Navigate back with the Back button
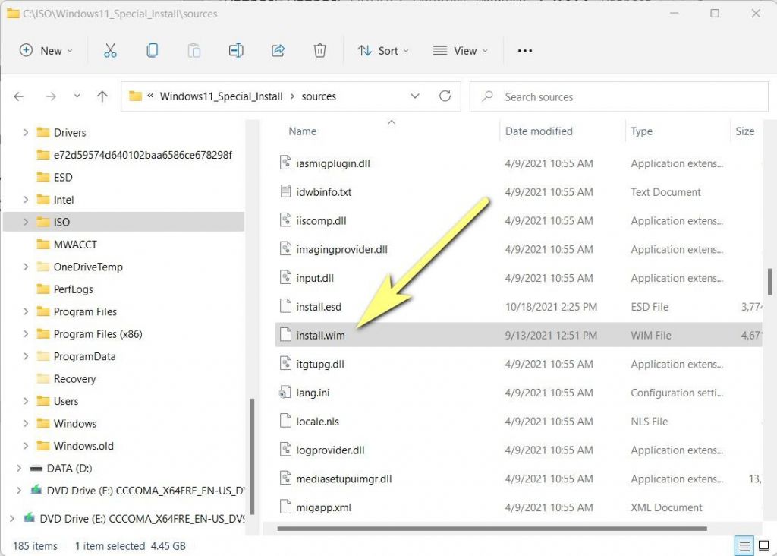Screen dimensions: 777x556 19,96
